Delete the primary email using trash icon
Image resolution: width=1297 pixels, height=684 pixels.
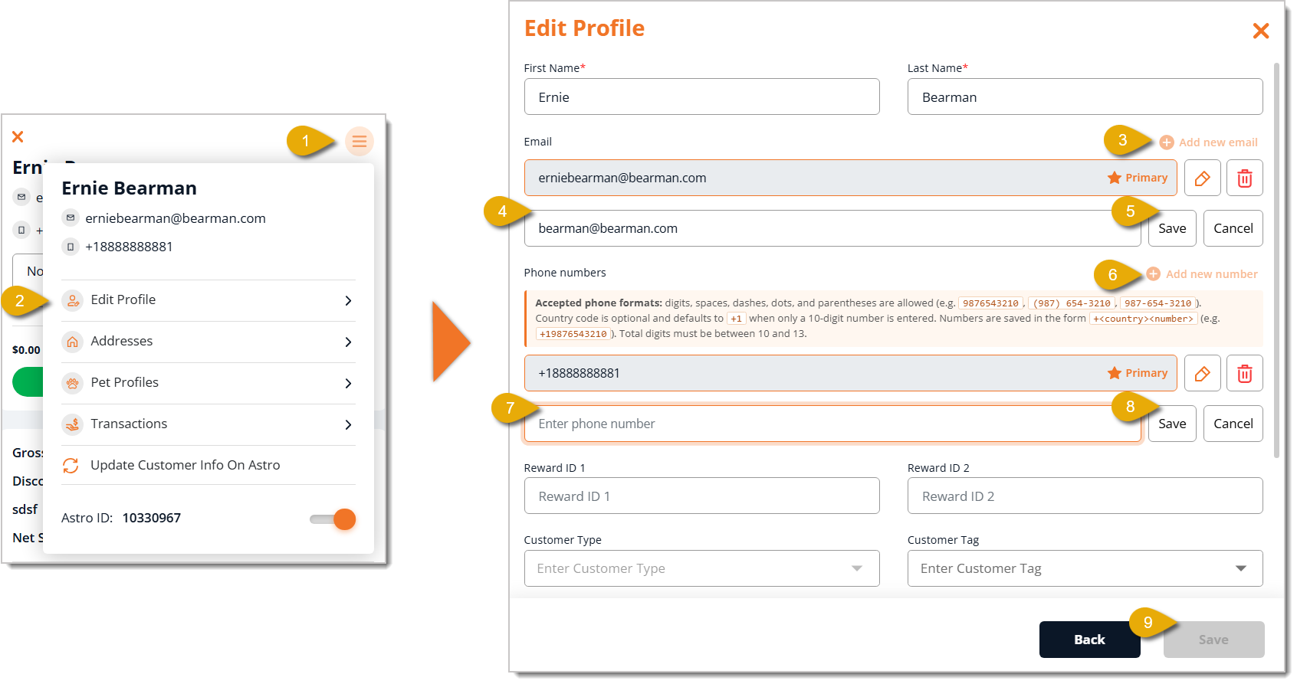tap(1244, 178)
